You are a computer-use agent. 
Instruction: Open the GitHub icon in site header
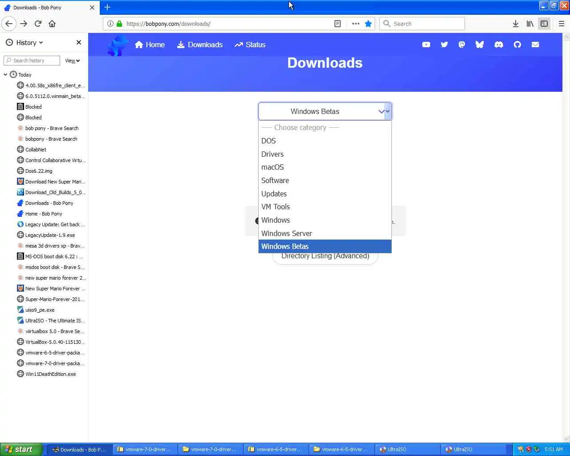coord(517,45)
